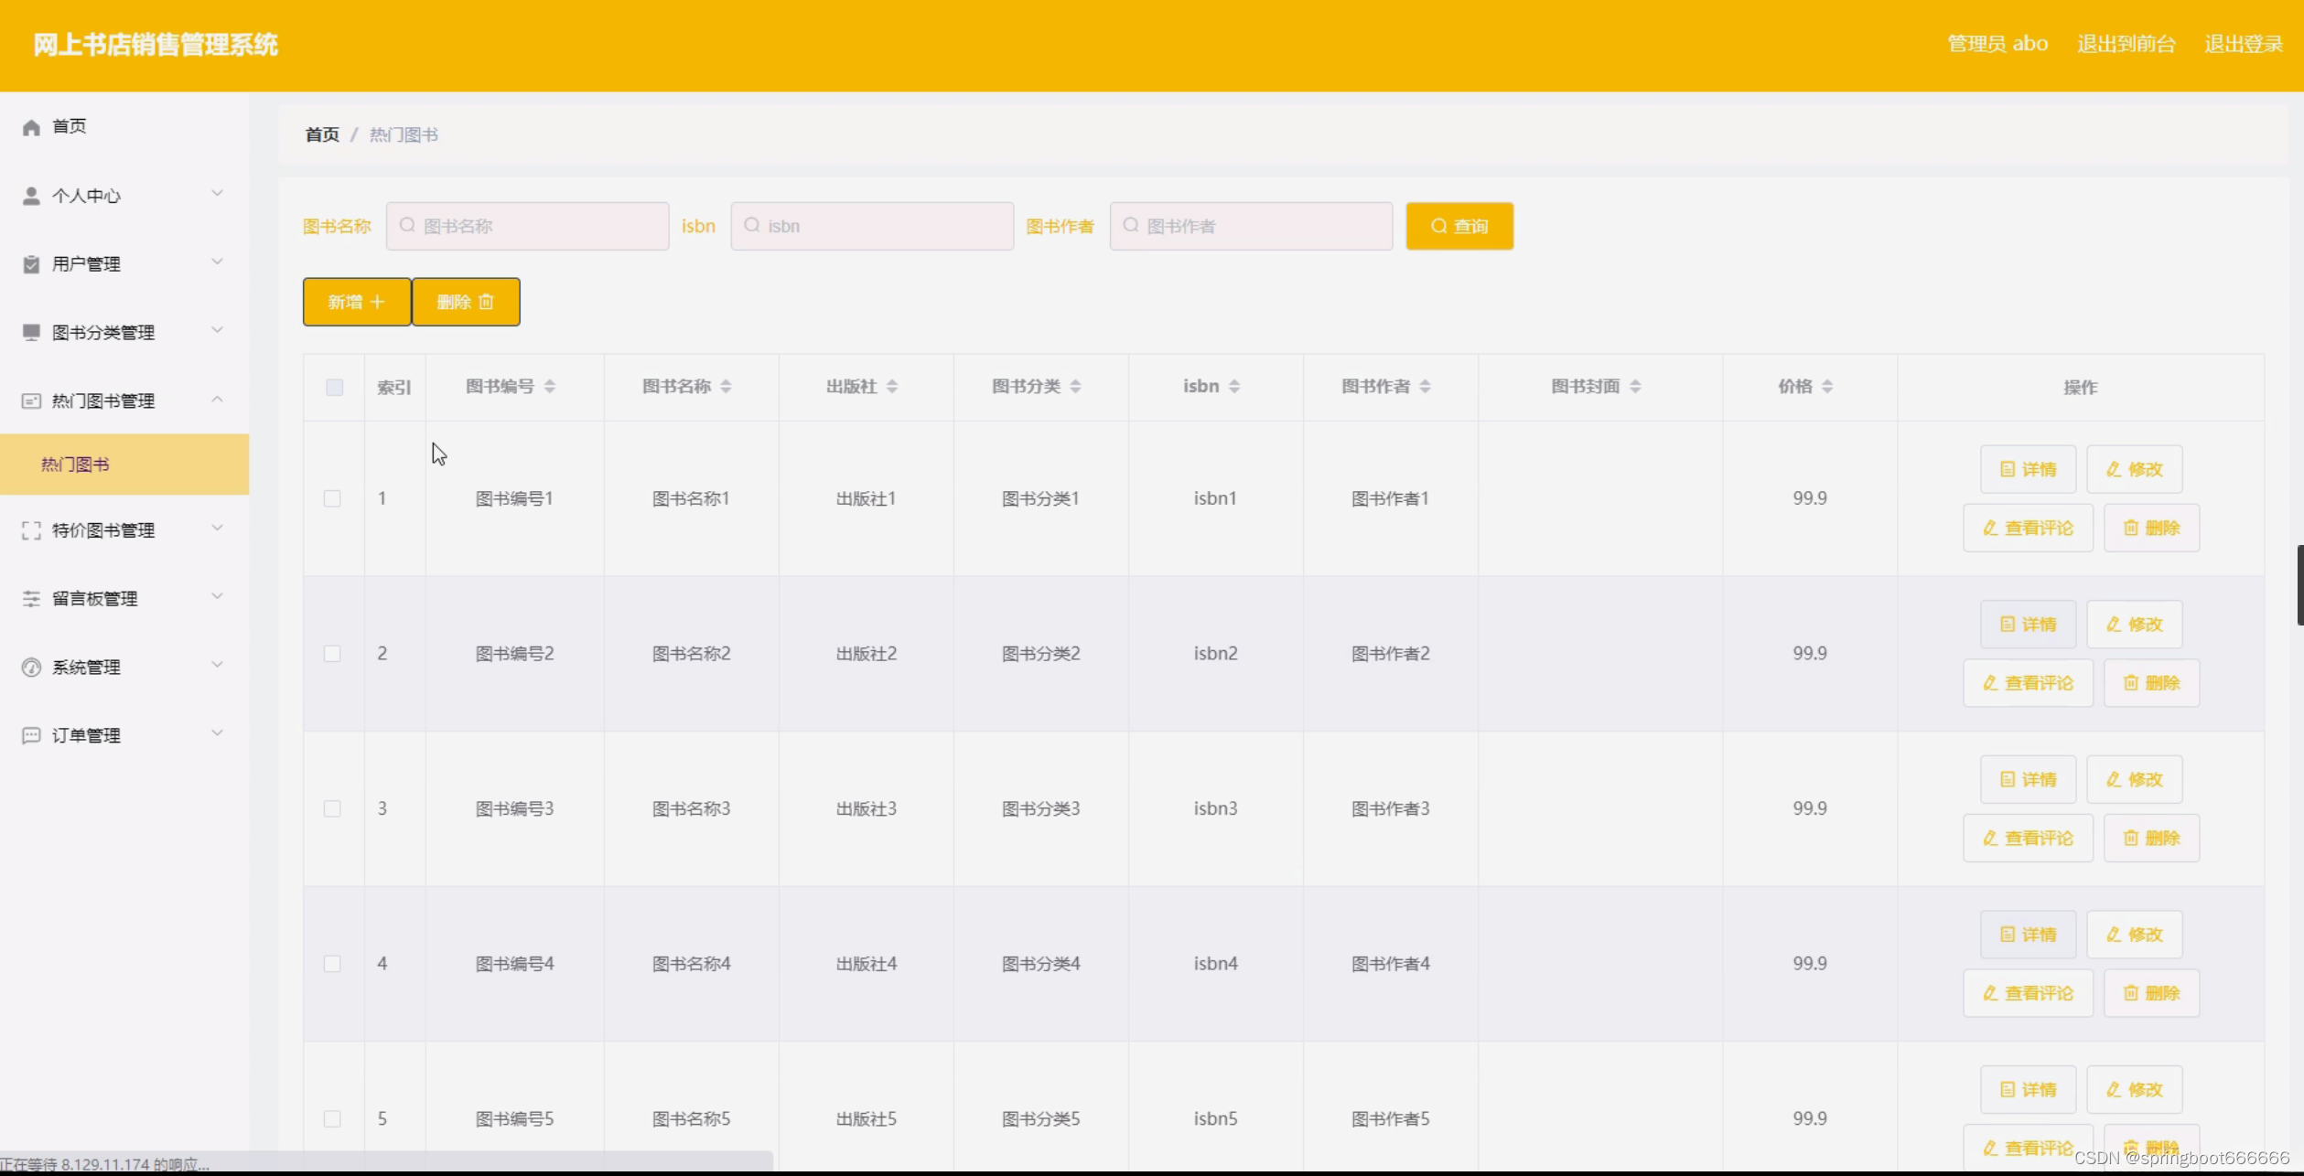This screenshot has width=2304, height=1176.
Task: Click the message board sliders icon
Action: coord(31,599)
